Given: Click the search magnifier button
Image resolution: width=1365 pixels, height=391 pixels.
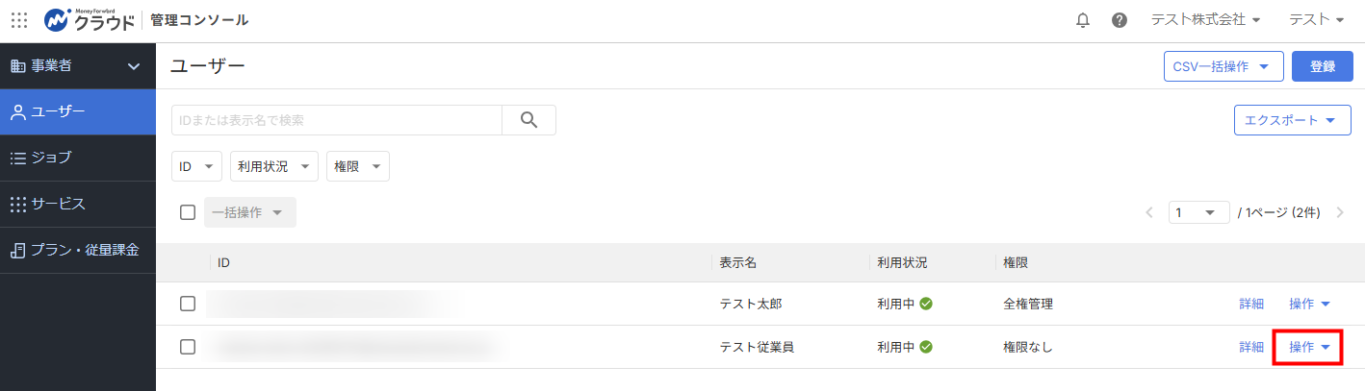Looking at the screenshot, I should 528,120.
